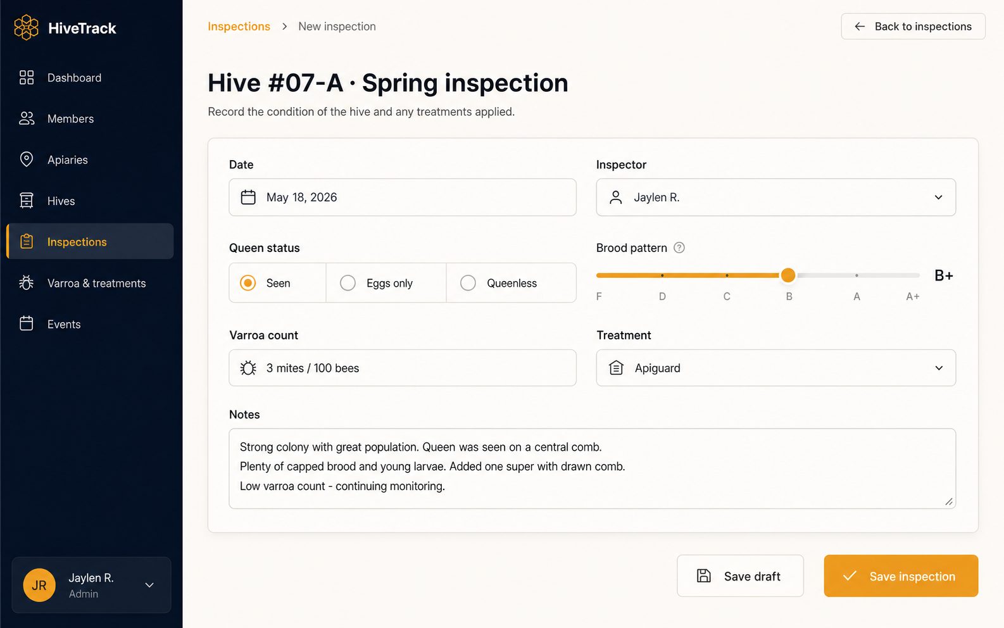The height and width of the screenshot is (628, 1004).
Task: Click the "New inspection" breadcrumb text
Action: click(337, 27)
